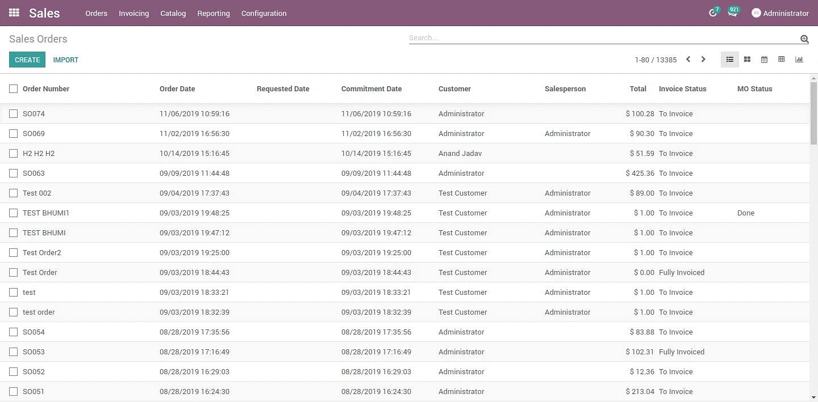Go to the next page of orders
The width and height of the screenshot is (818, 402).
click(703, 59)
